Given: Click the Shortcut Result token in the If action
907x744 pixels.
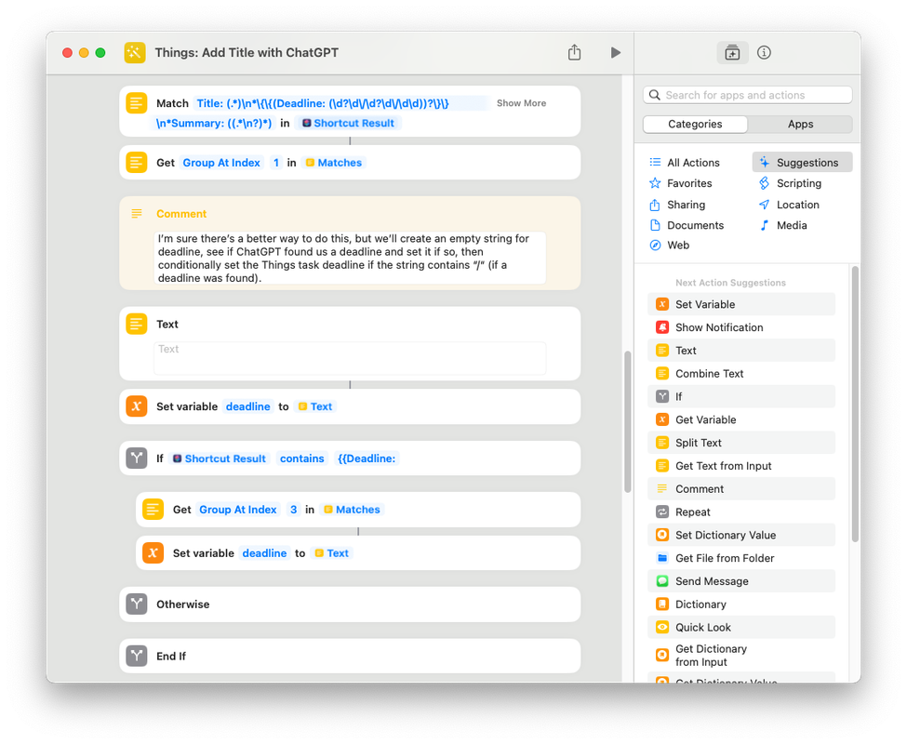Looking at the screenshot, I should pos(220,458).
